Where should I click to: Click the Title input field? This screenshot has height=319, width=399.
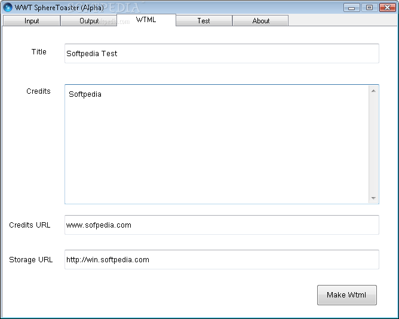[x=222, y=53]
